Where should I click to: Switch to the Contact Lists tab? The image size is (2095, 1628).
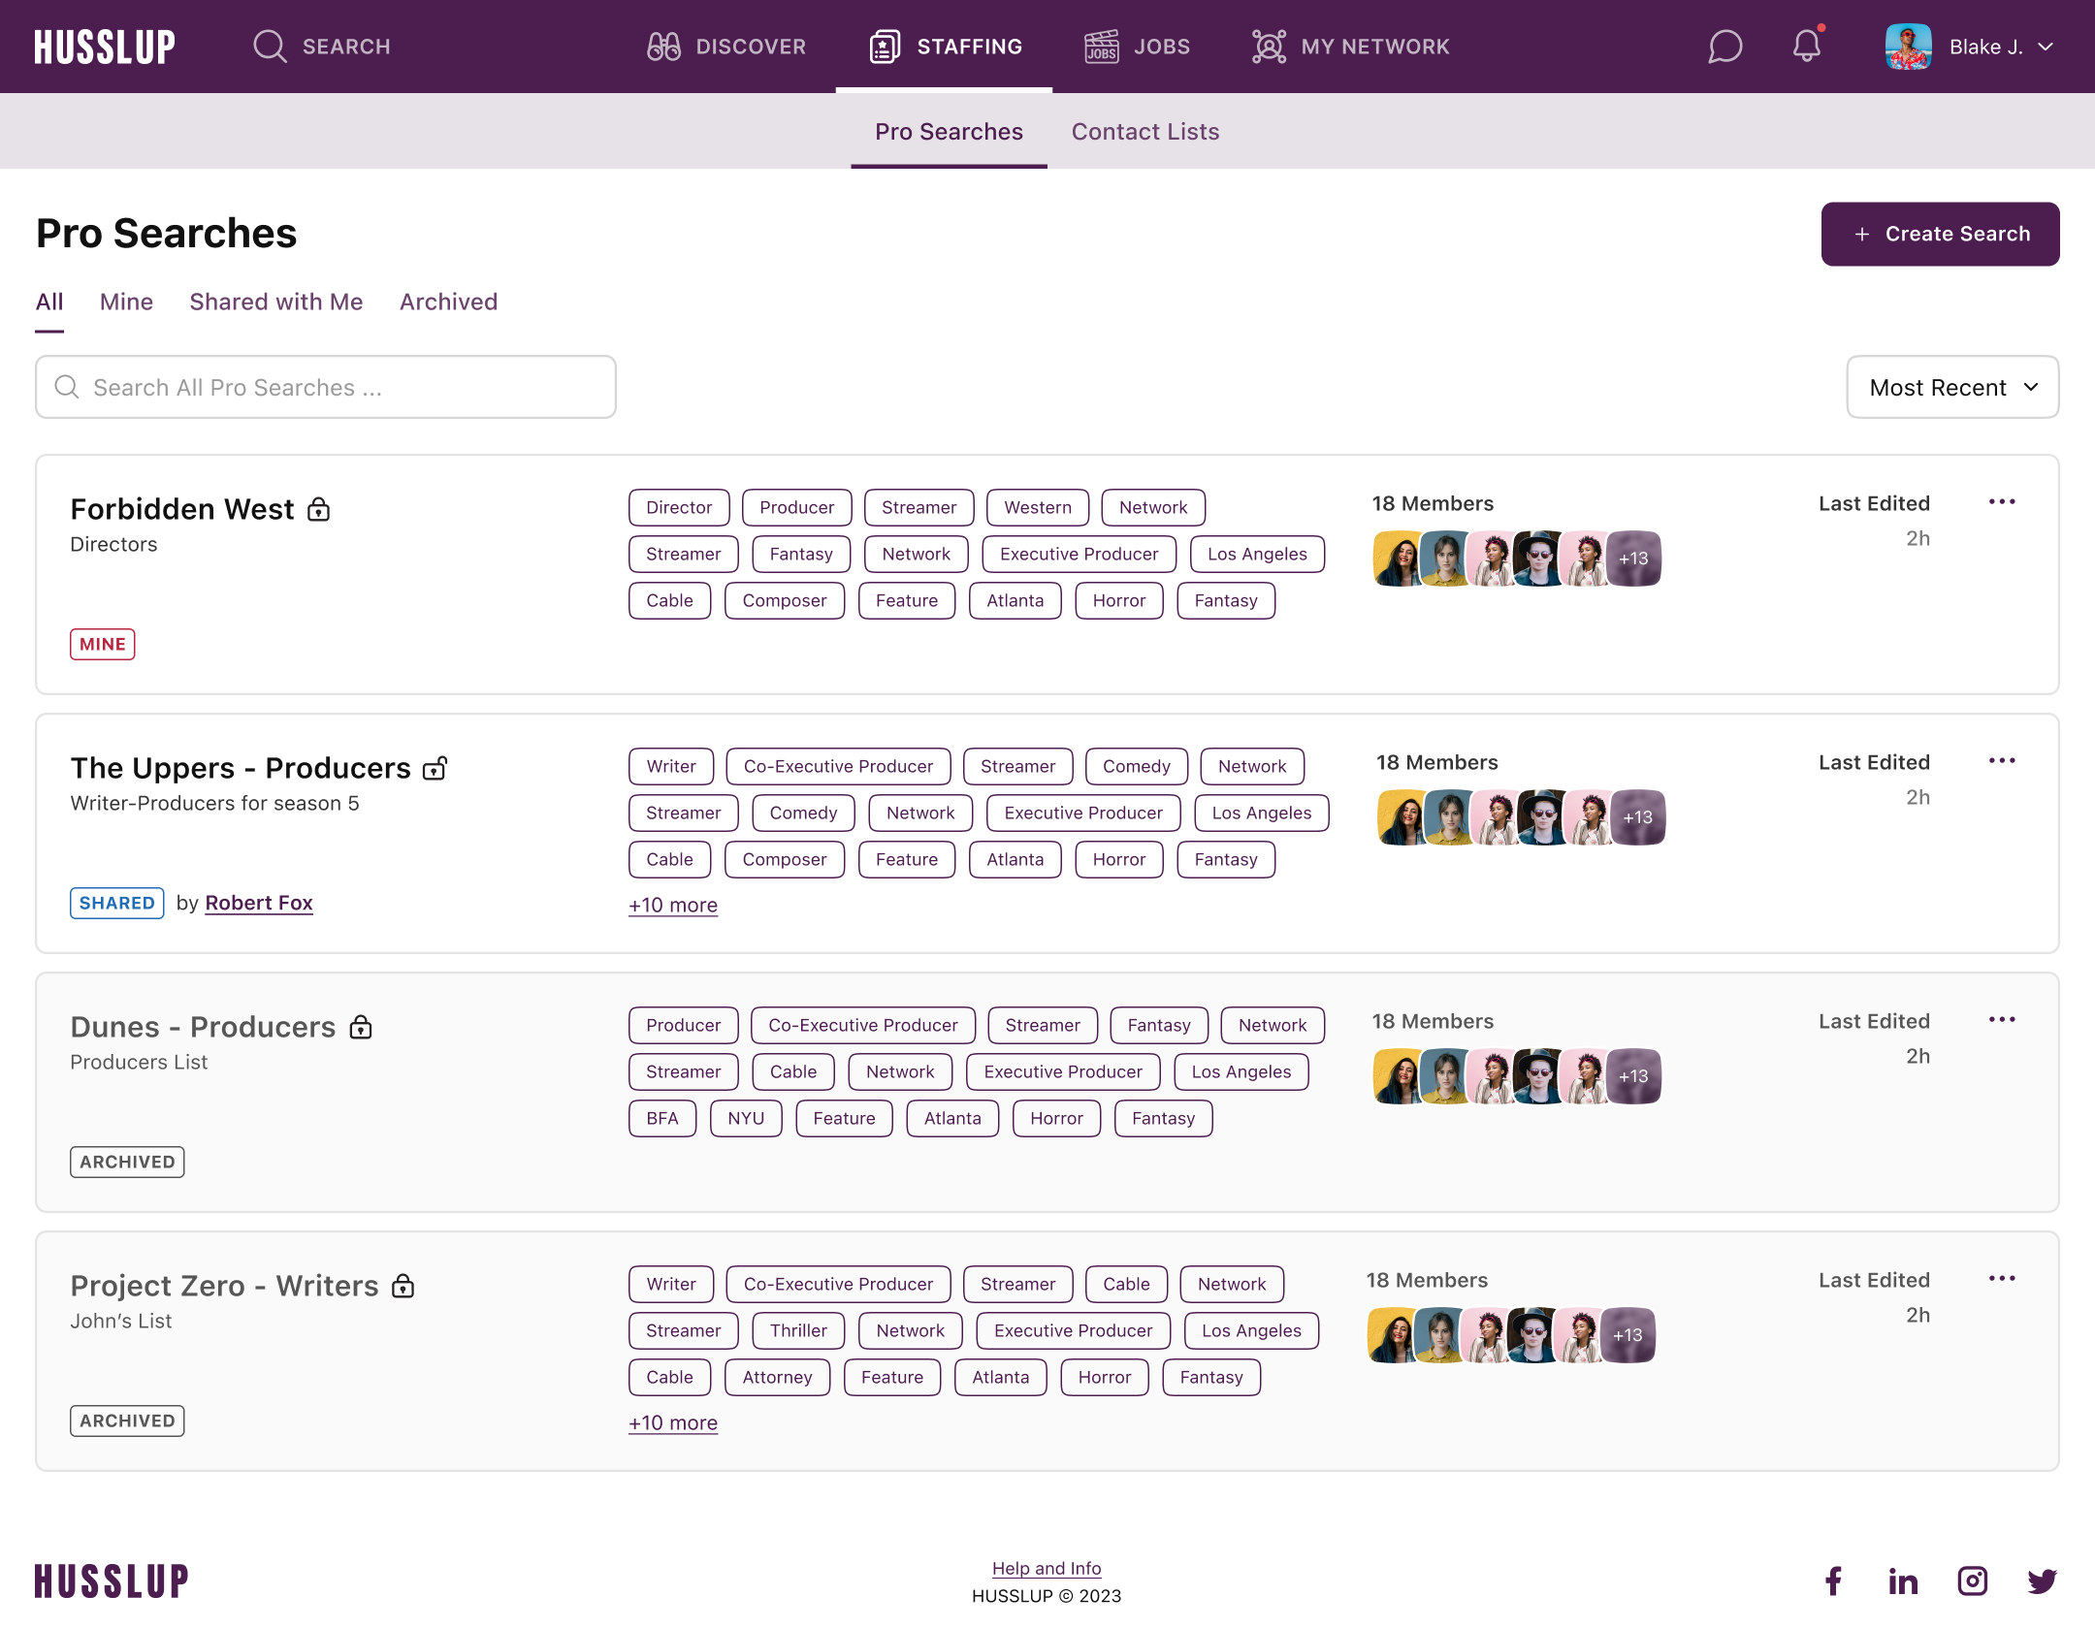[x=1144, y=132]
